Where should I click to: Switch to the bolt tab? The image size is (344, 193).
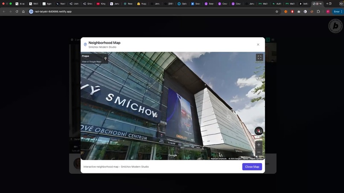[x=303, y=4]
